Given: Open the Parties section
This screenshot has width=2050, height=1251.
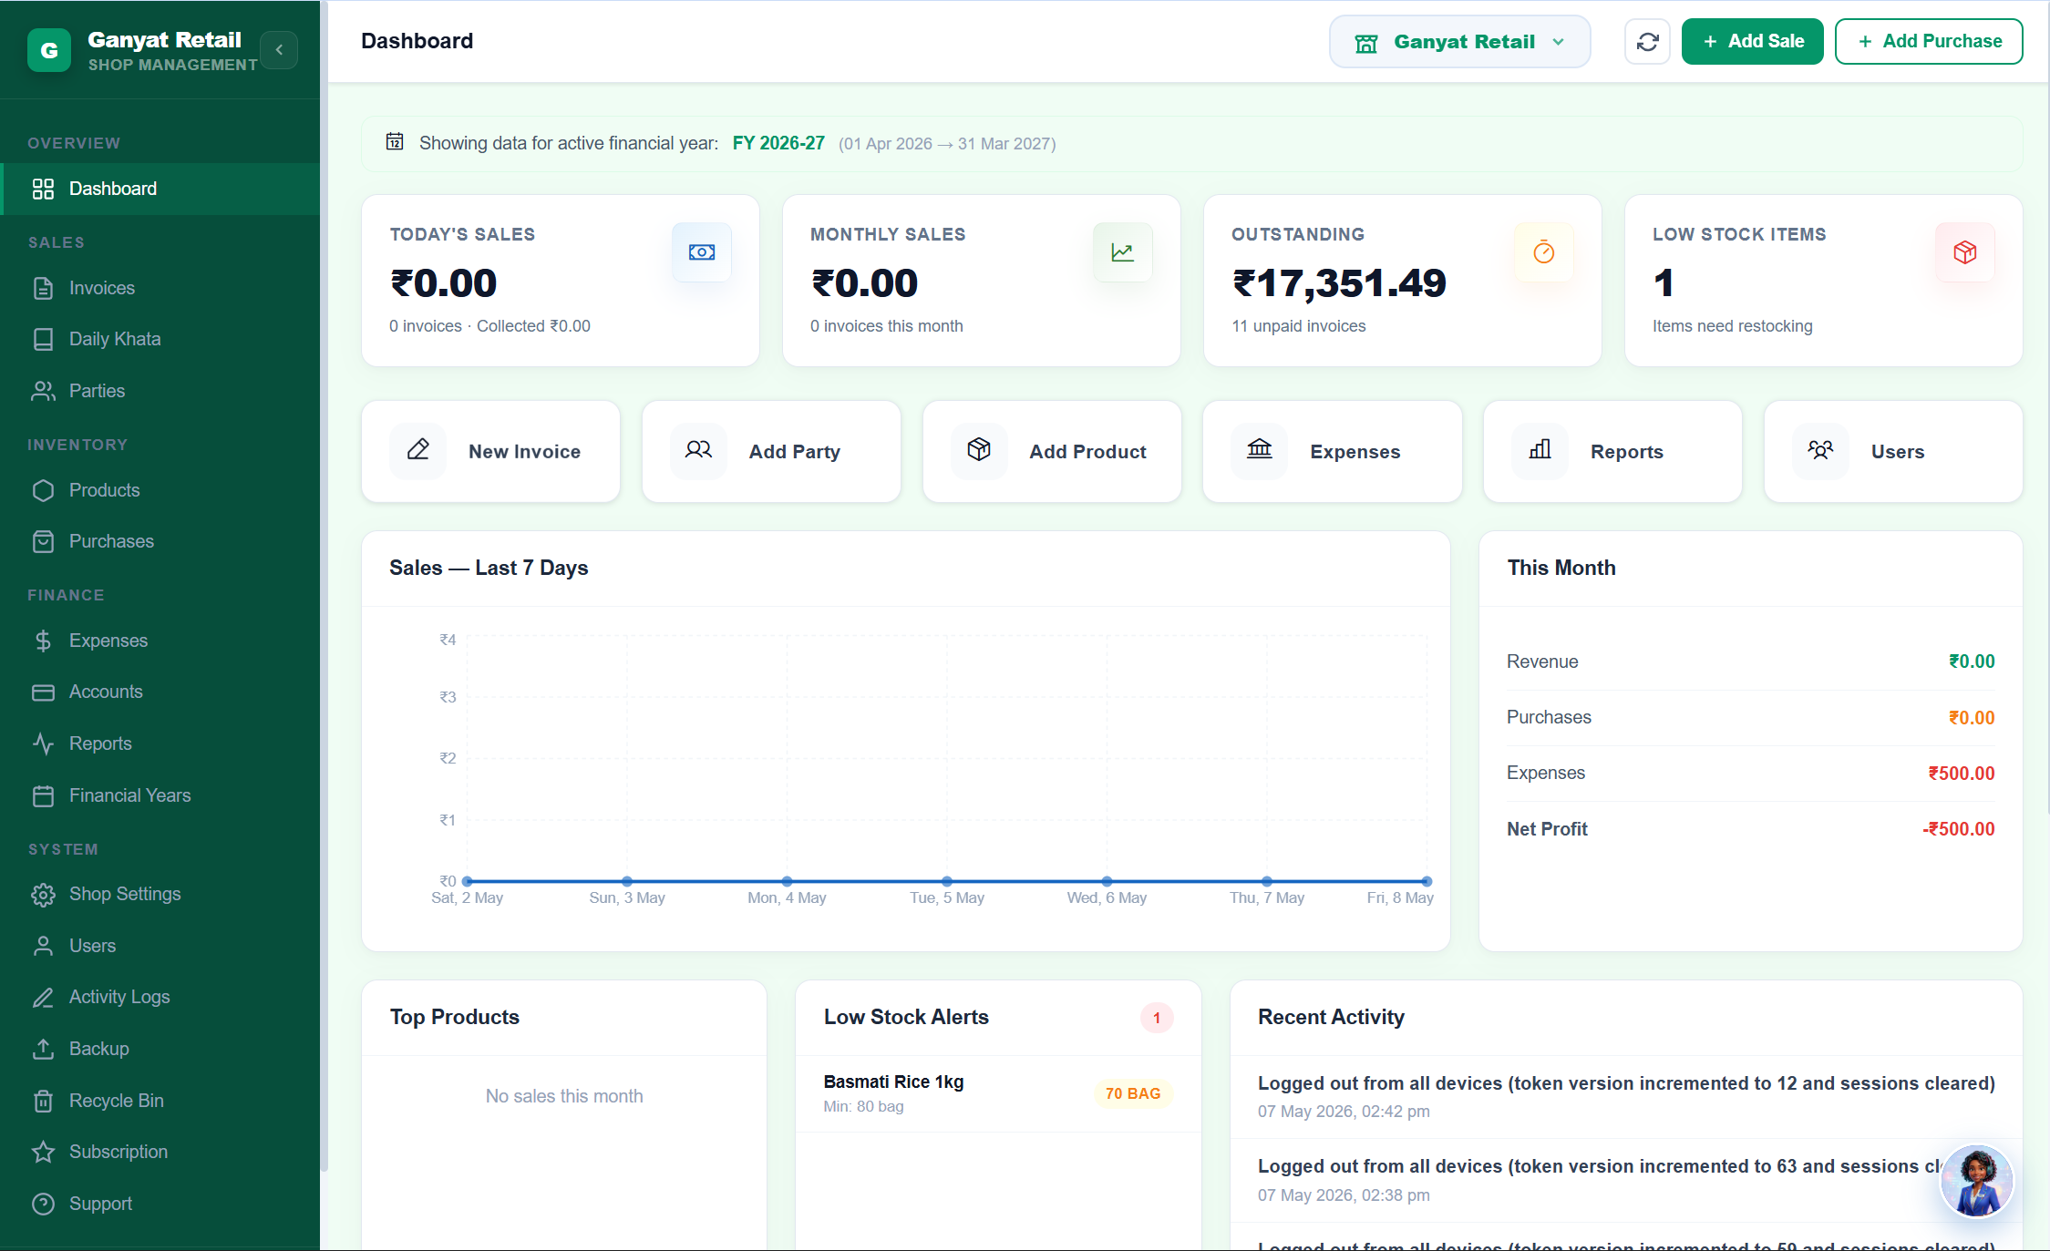Looking at the screenshot, I should pyautogui.click(x=160, y=391).
